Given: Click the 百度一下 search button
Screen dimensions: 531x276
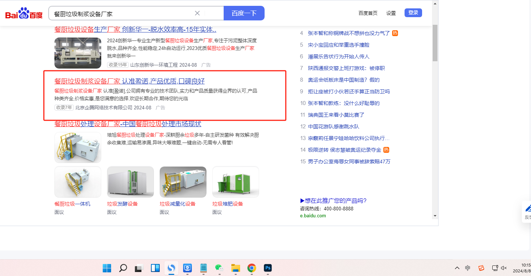Looking at the screenshot, I should click(x=244, y=13).
